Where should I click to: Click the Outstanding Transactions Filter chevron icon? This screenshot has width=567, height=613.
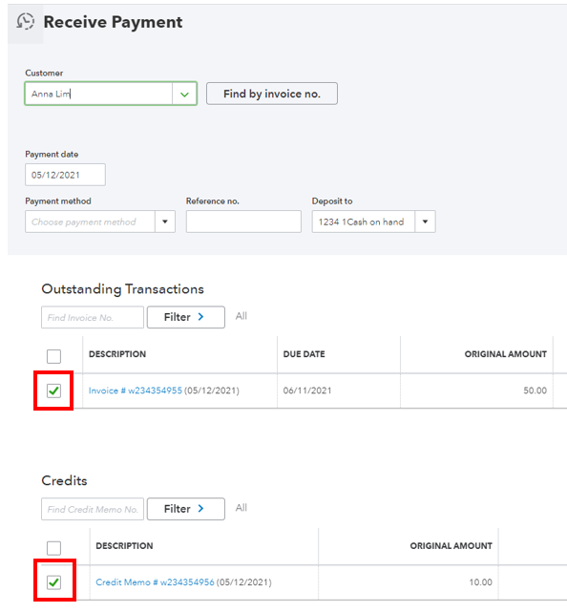[x=200, y=317]
